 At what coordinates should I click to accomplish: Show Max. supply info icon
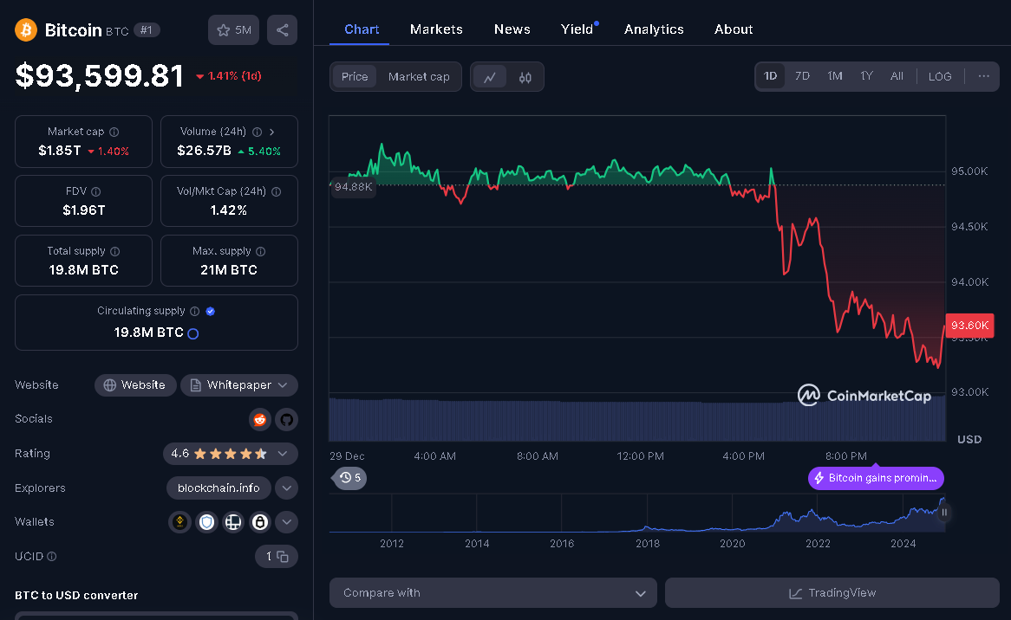coord(260,252)
